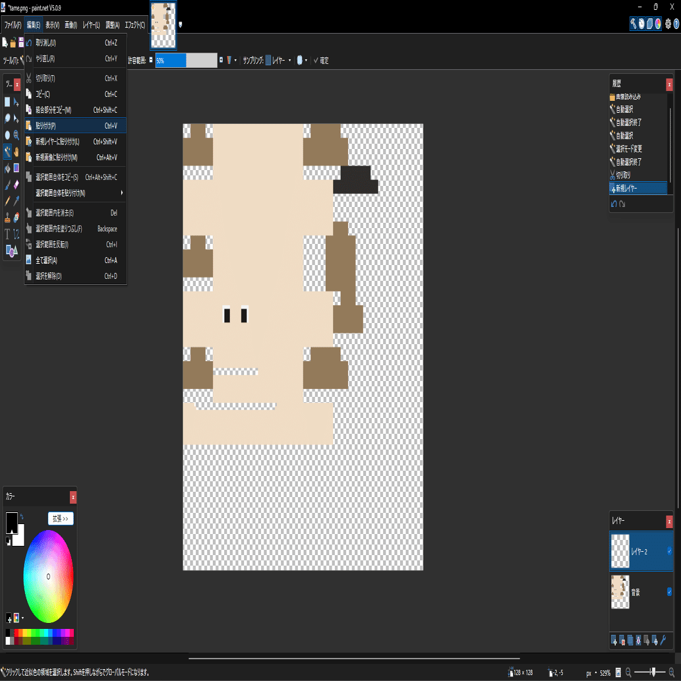Click the New file toolbar icon
Viewport: 681px width, 681px height.
5,43
